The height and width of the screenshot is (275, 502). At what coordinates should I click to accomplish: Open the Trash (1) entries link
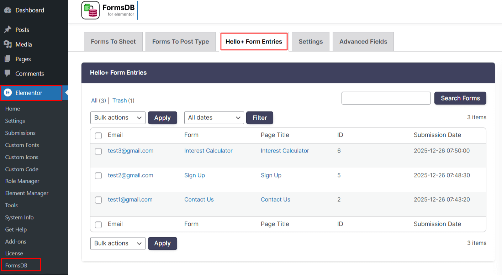pos(123,100)
